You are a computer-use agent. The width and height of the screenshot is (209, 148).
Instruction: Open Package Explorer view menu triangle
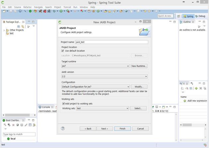[x=34, y=26]
